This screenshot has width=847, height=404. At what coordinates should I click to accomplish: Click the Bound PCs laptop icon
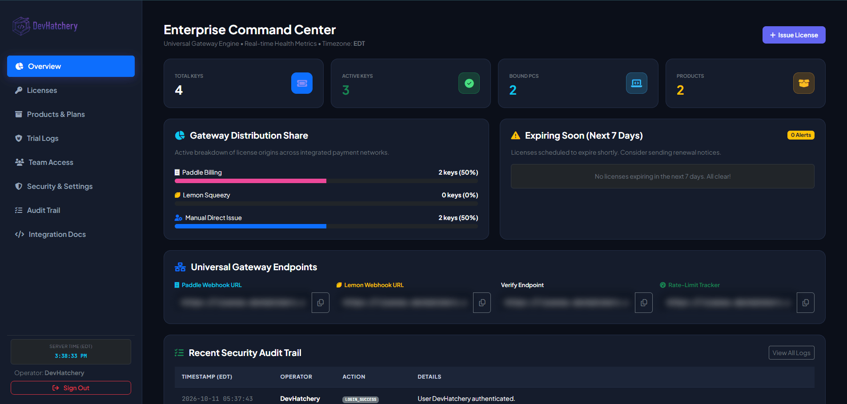[x=637, y=83]
